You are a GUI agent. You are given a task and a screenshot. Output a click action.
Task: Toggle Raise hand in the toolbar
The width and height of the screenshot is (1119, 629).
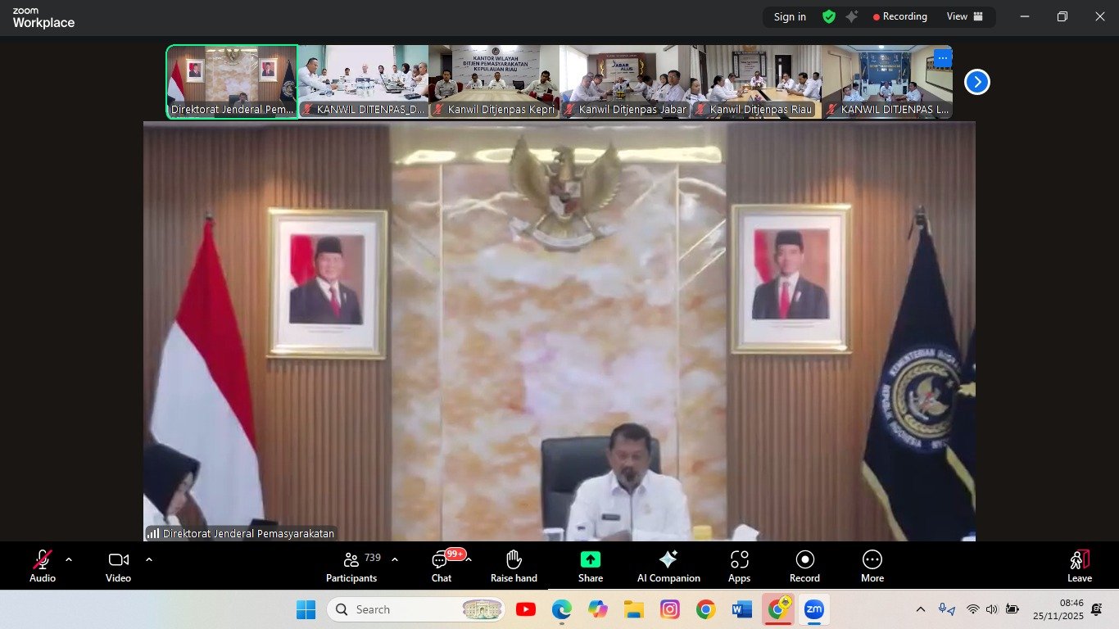coord(514,565)
